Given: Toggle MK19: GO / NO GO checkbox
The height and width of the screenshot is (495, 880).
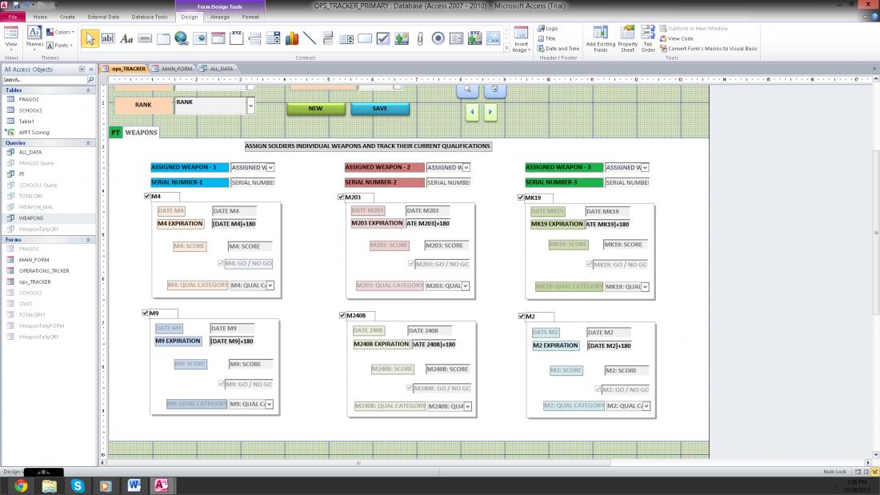Looking at the screenshot, I should 590,264.
